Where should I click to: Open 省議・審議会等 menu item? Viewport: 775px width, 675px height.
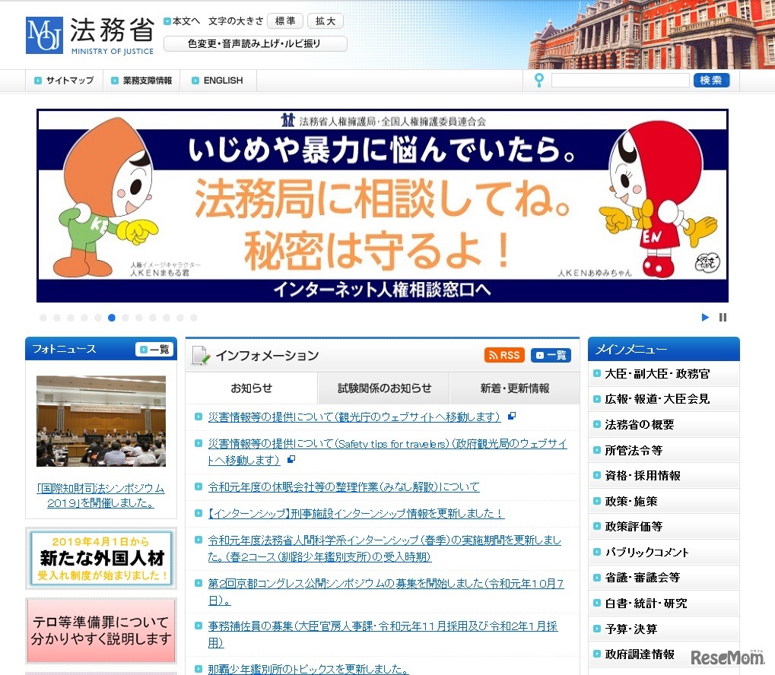click(x=664, y=578)
